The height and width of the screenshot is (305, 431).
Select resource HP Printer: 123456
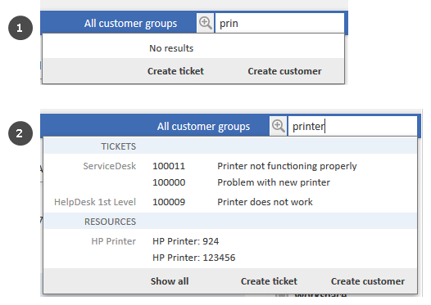tap(193, 258)
